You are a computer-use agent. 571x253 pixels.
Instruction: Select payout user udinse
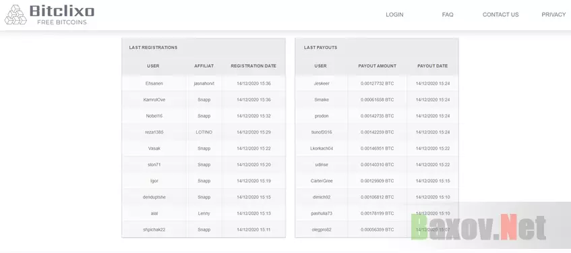click(x=322, y=165)
